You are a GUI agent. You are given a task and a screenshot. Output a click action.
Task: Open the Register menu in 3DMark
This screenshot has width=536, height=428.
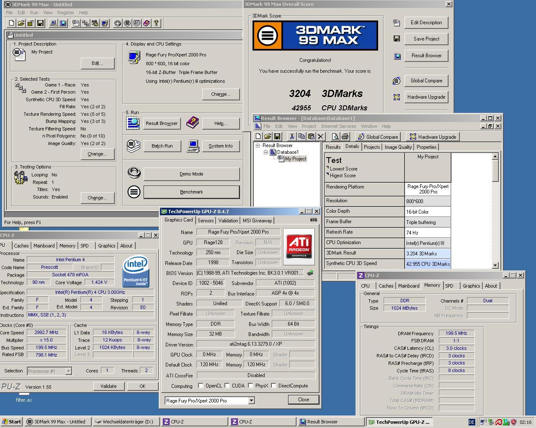pos(66,13)
